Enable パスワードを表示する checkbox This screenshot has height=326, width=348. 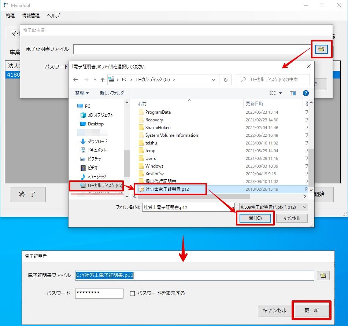132,293
